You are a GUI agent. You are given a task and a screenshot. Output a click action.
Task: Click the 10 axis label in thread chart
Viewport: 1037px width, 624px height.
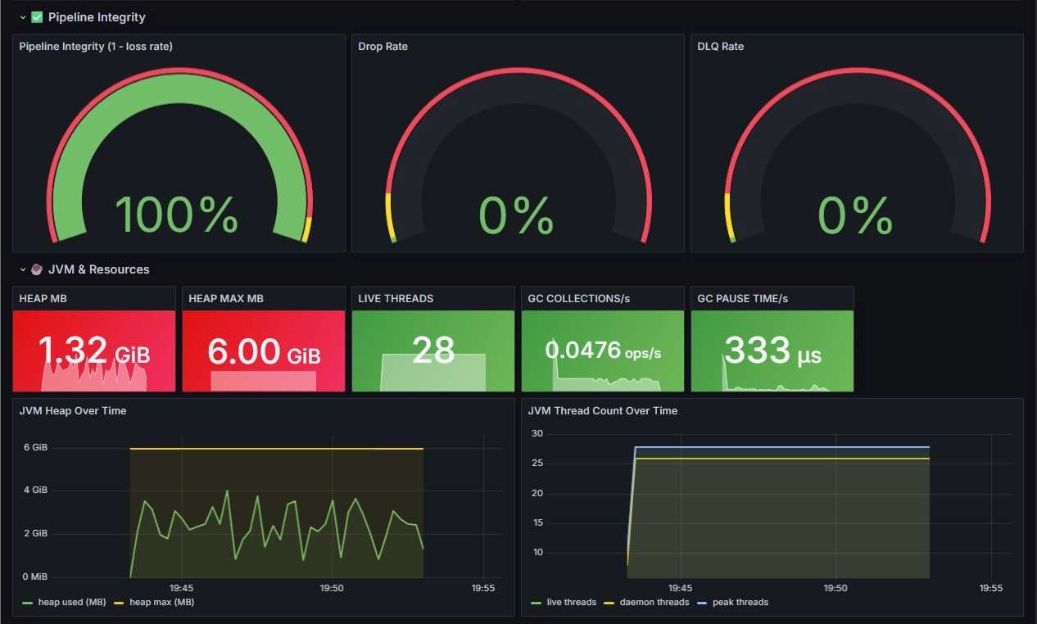[x=537, y=552]
